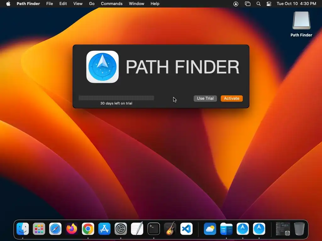The image size is (322, 241).
Task: Open the Window menu
Action: pyautogui.click(x=136, y=4)
